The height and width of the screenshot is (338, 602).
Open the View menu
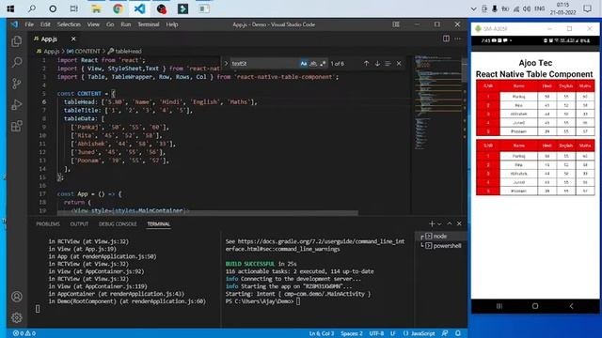pos(93,24)
